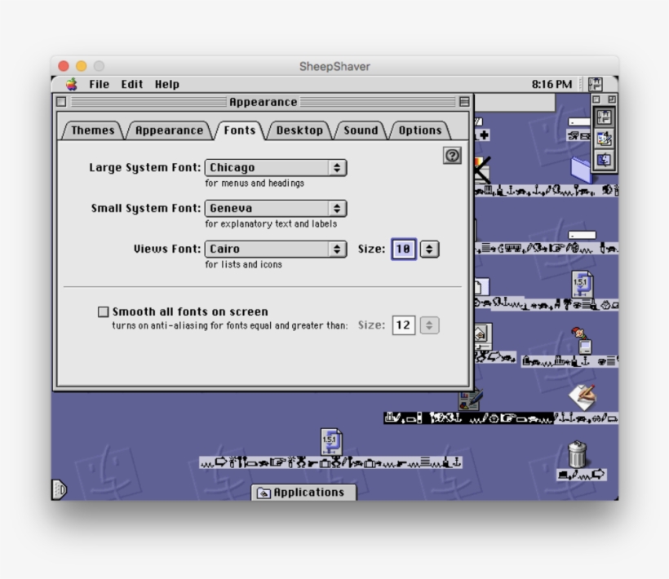
Task: Go to the Options tab
Action: [420, 130]
